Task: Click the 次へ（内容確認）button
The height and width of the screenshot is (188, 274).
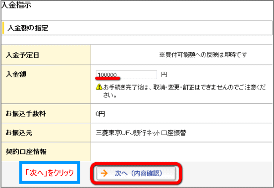Action: 136,173
